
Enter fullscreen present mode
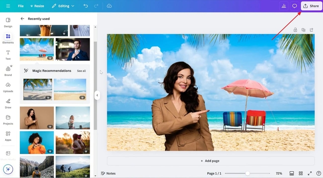click(310, 174)
